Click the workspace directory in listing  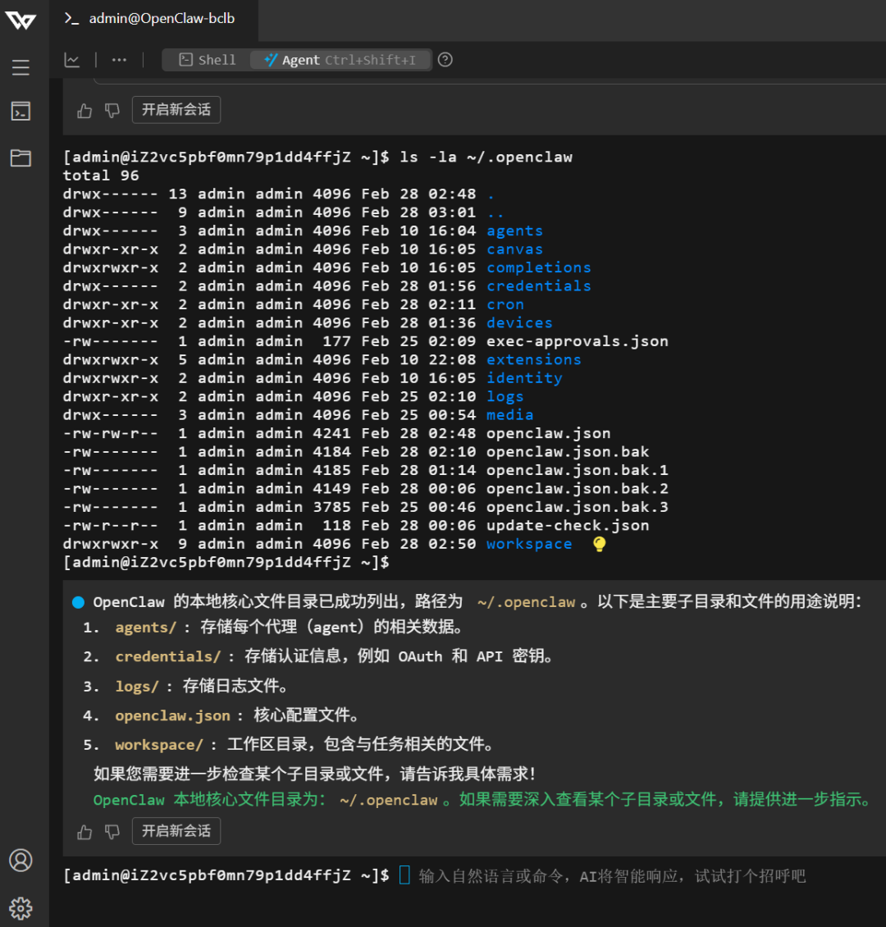(529, 544)
